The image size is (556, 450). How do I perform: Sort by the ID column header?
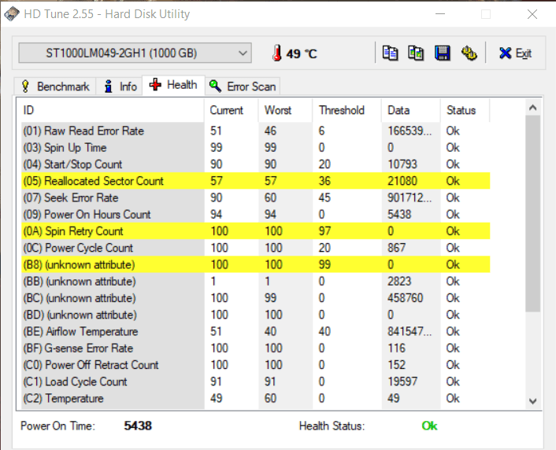(x=113, y=111)
